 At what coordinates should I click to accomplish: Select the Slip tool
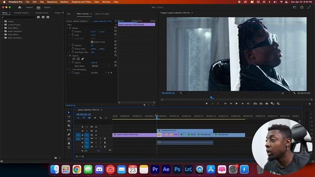click(69, 130)
